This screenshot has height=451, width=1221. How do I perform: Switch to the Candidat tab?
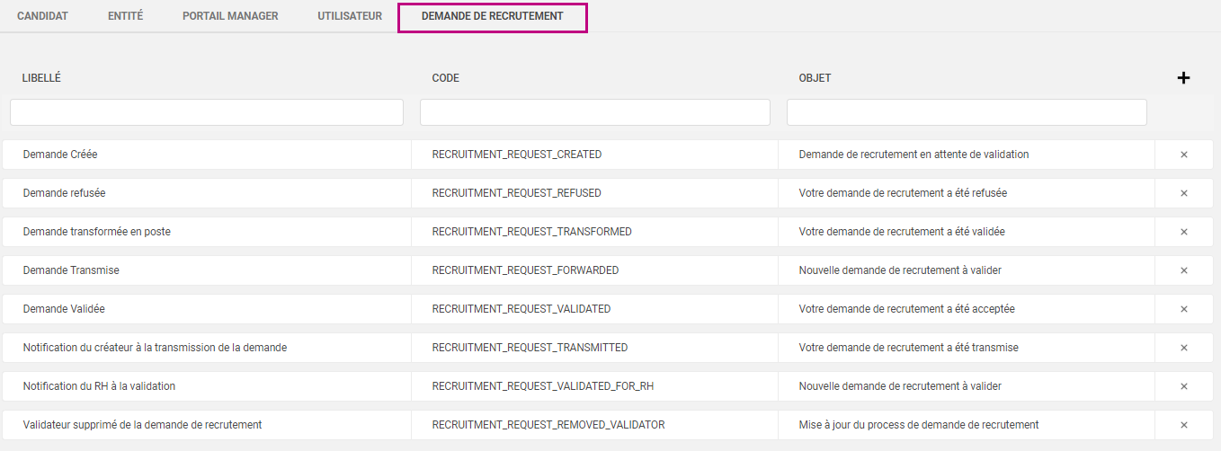(42, 16)
